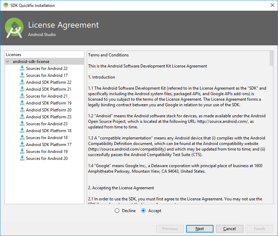Select the Accept radio button
The image size is (278, 236).
click(143, 211)
